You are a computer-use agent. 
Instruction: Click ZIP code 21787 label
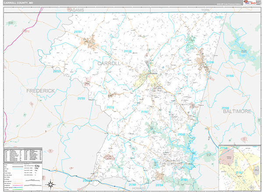[x=78, y=31]
